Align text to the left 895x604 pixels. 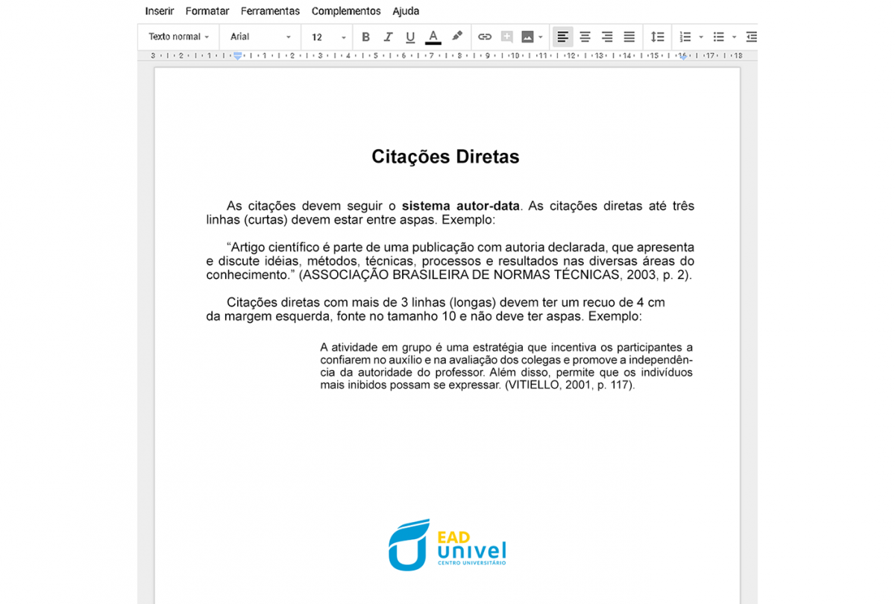pyautogui.click(x=563, y=37)
